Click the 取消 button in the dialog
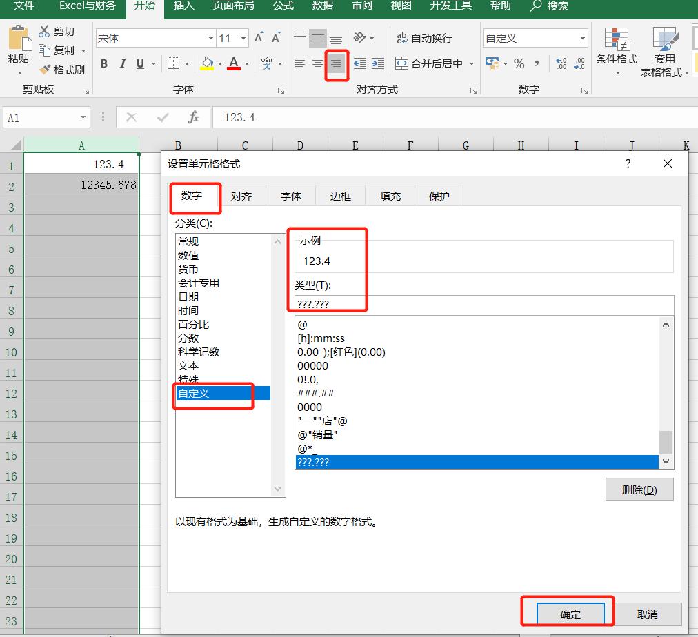The width and height of the screenshot is (698, 637). (647, 614)
